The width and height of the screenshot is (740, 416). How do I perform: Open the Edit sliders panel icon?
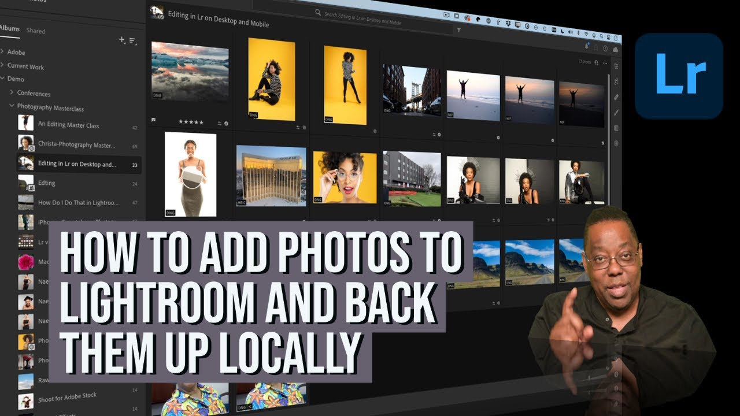[x=616, y=67]
